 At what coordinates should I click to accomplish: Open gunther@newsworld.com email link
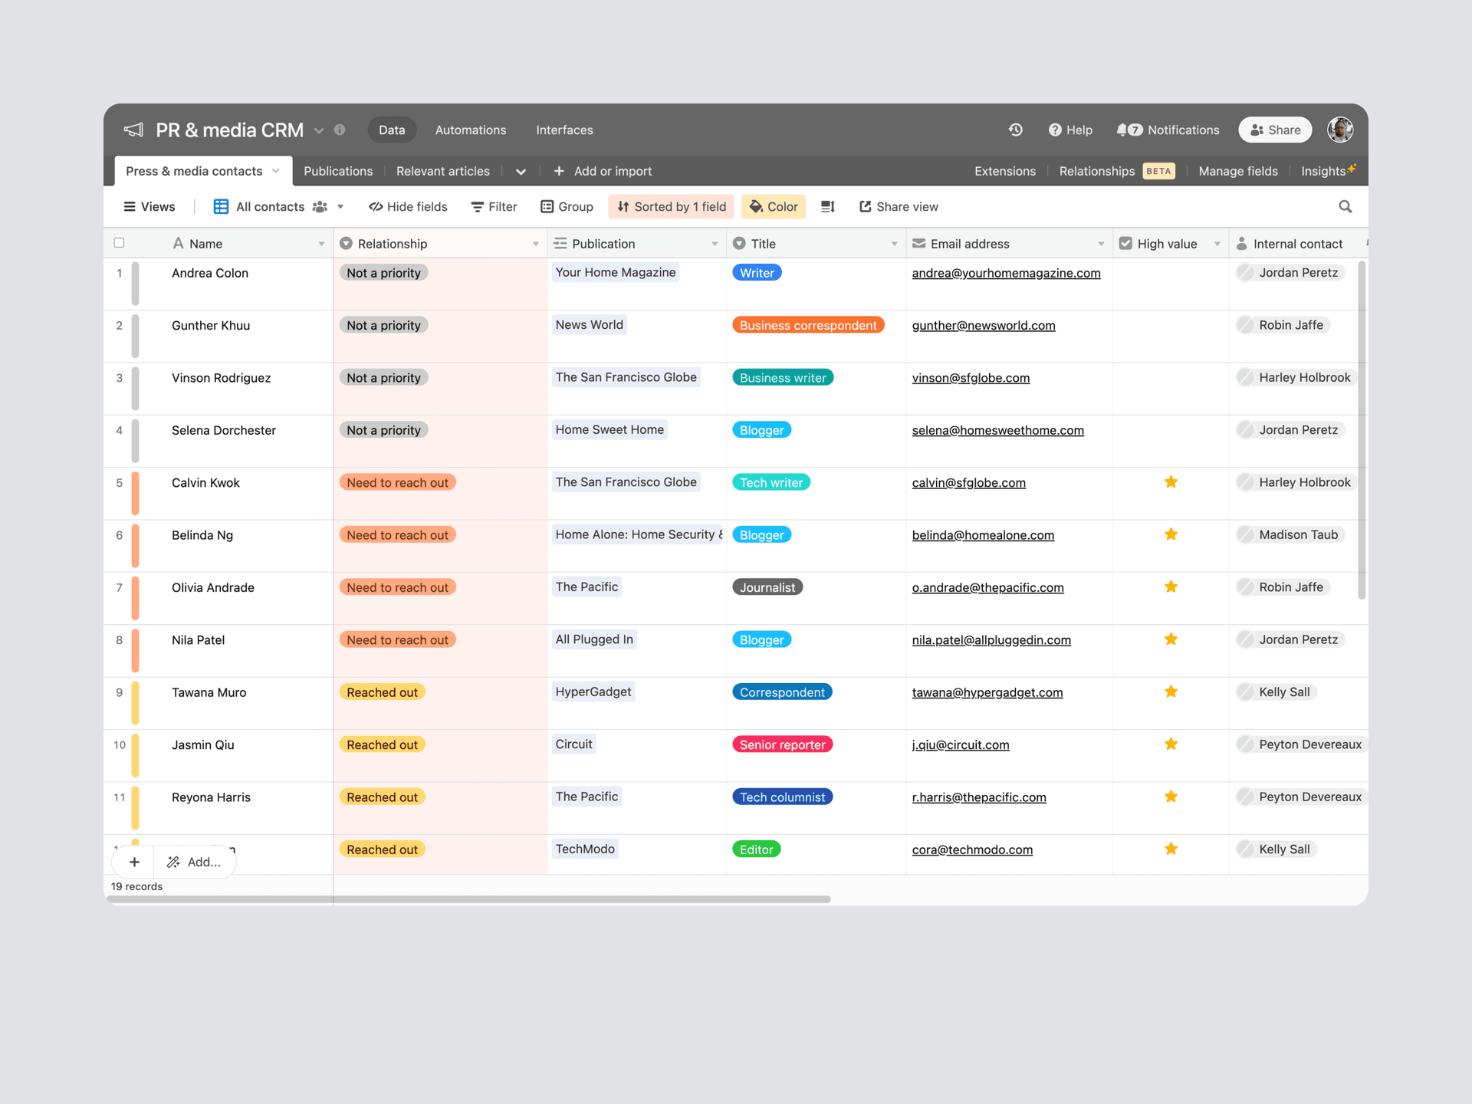tap(984, 325)
